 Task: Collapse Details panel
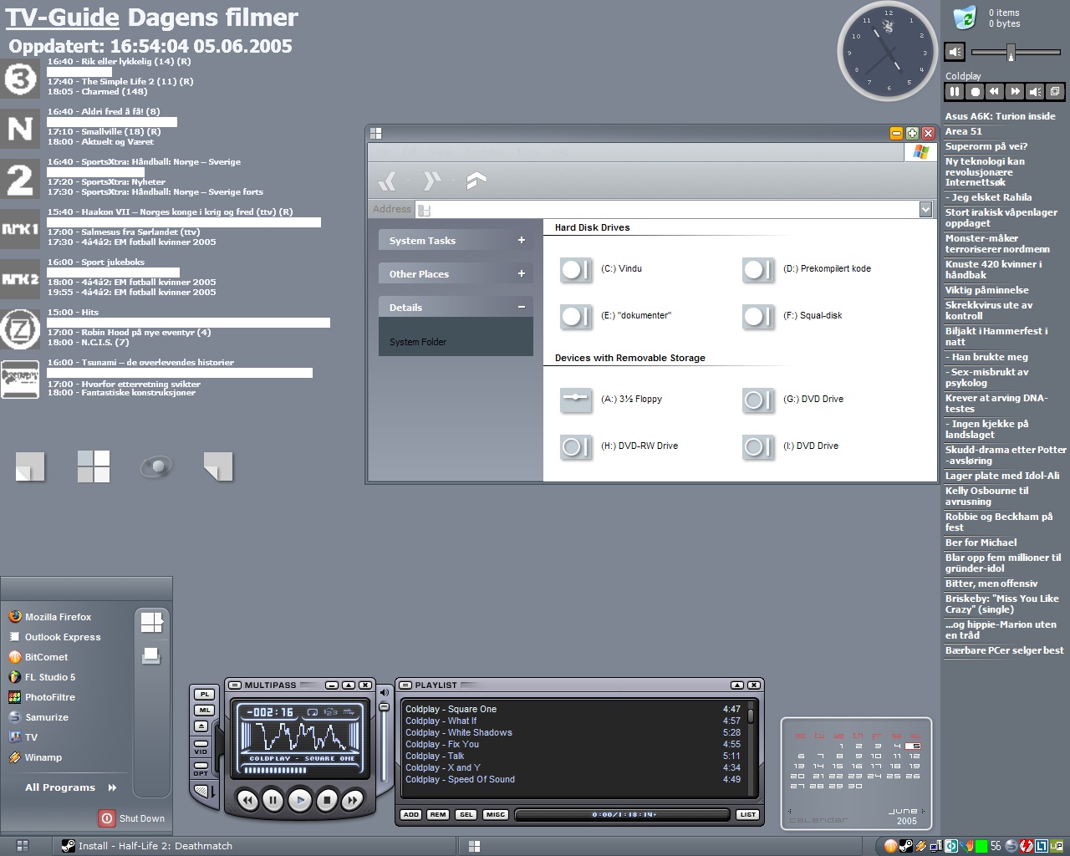[x=456, y=308]
